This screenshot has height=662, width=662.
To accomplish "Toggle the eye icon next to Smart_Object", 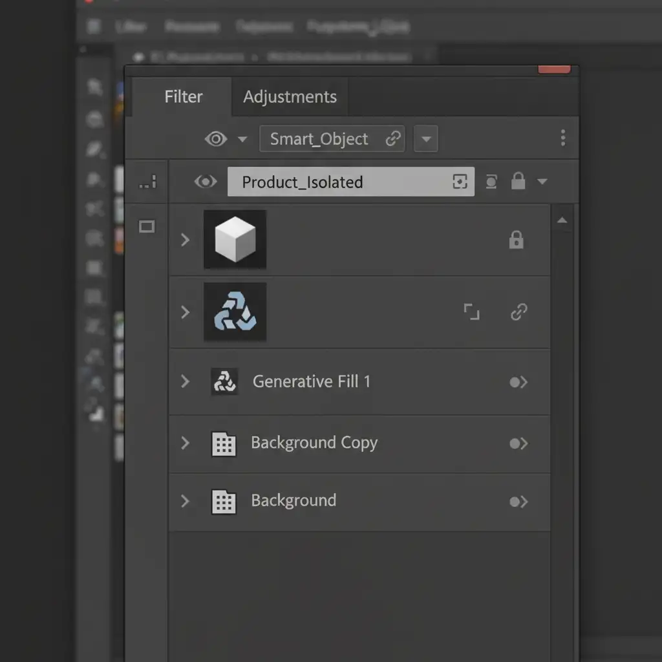I will 216,139.
